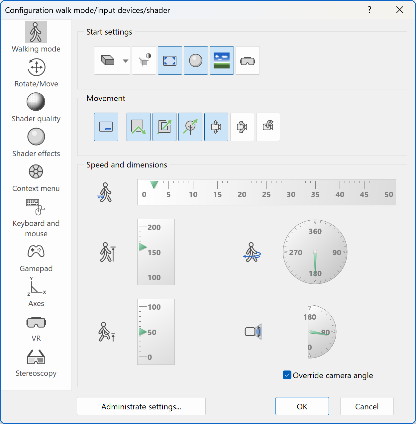This screenshot has height=424, width=416.
Task: Click the walking speed ruler slider
Action: (266, 192)
